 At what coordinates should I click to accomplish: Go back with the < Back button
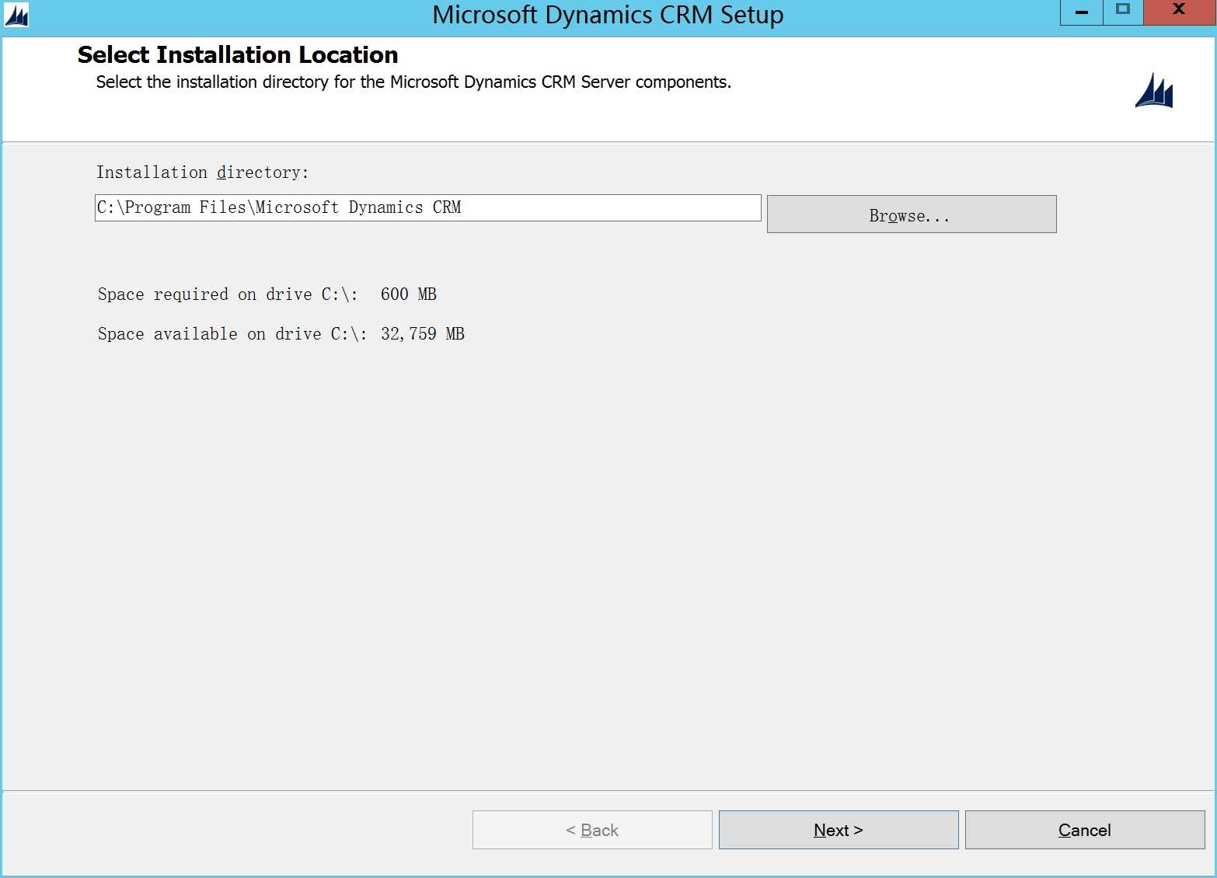(x=592, y=830)
